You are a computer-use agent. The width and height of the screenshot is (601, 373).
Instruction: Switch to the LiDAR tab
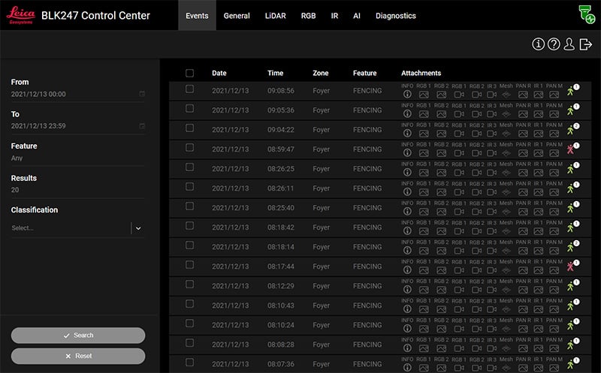(275, 16)
